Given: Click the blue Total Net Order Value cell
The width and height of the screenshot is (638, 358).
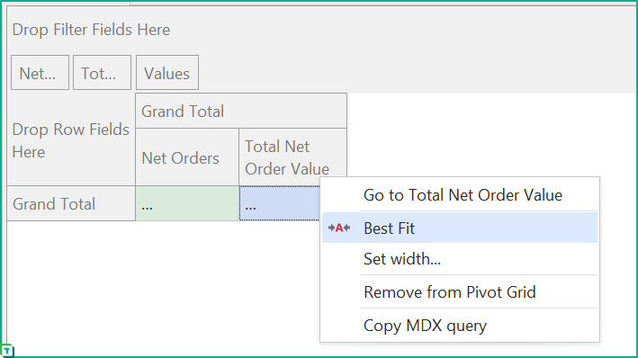Looking at the screenshot, I should click(x=280, y=203).
